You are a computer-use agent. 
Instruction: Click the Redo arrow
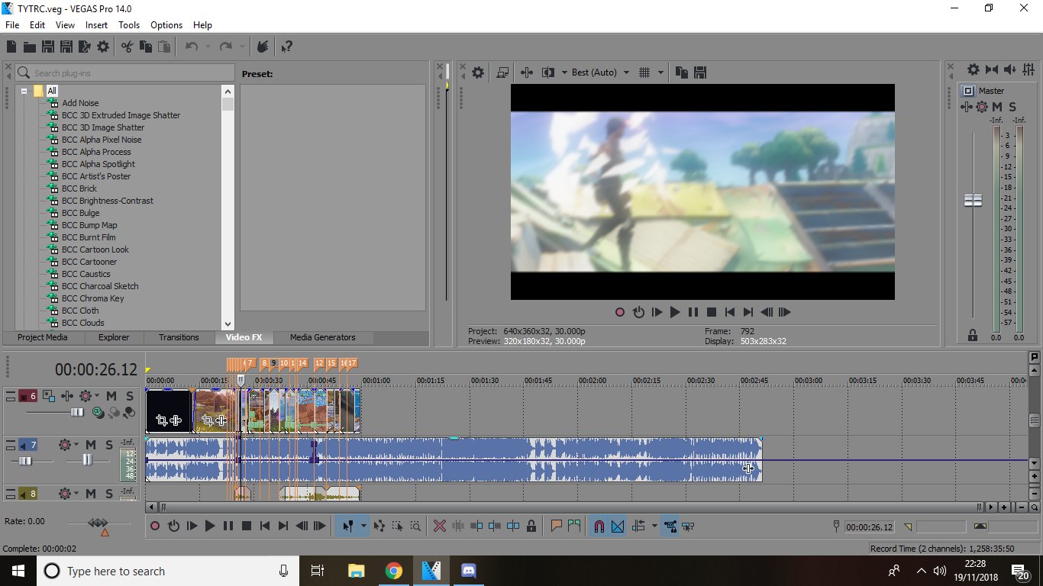point(226,47)
